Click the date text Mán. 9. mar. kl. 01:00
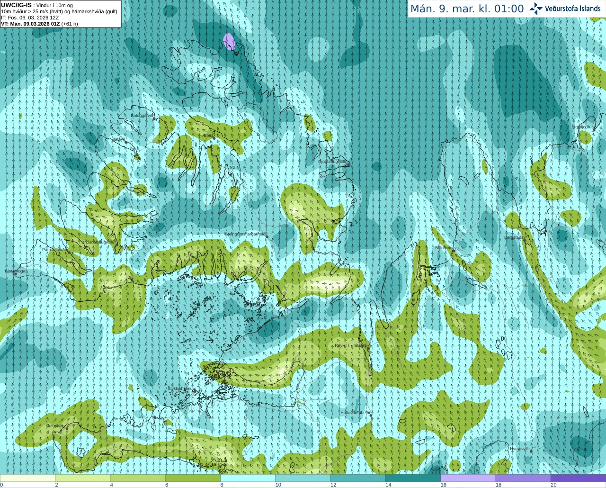The image size is (606, 488). [x=467, y=9]
